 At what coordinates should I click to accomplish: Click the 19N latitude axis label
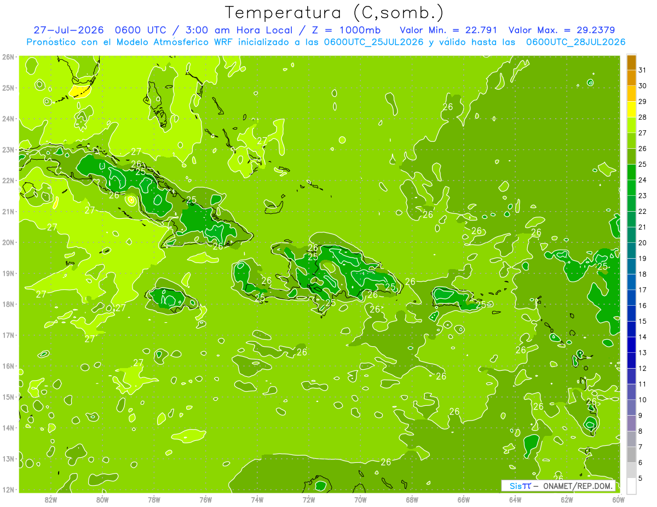pyautogui.click(x=9, y=273)
